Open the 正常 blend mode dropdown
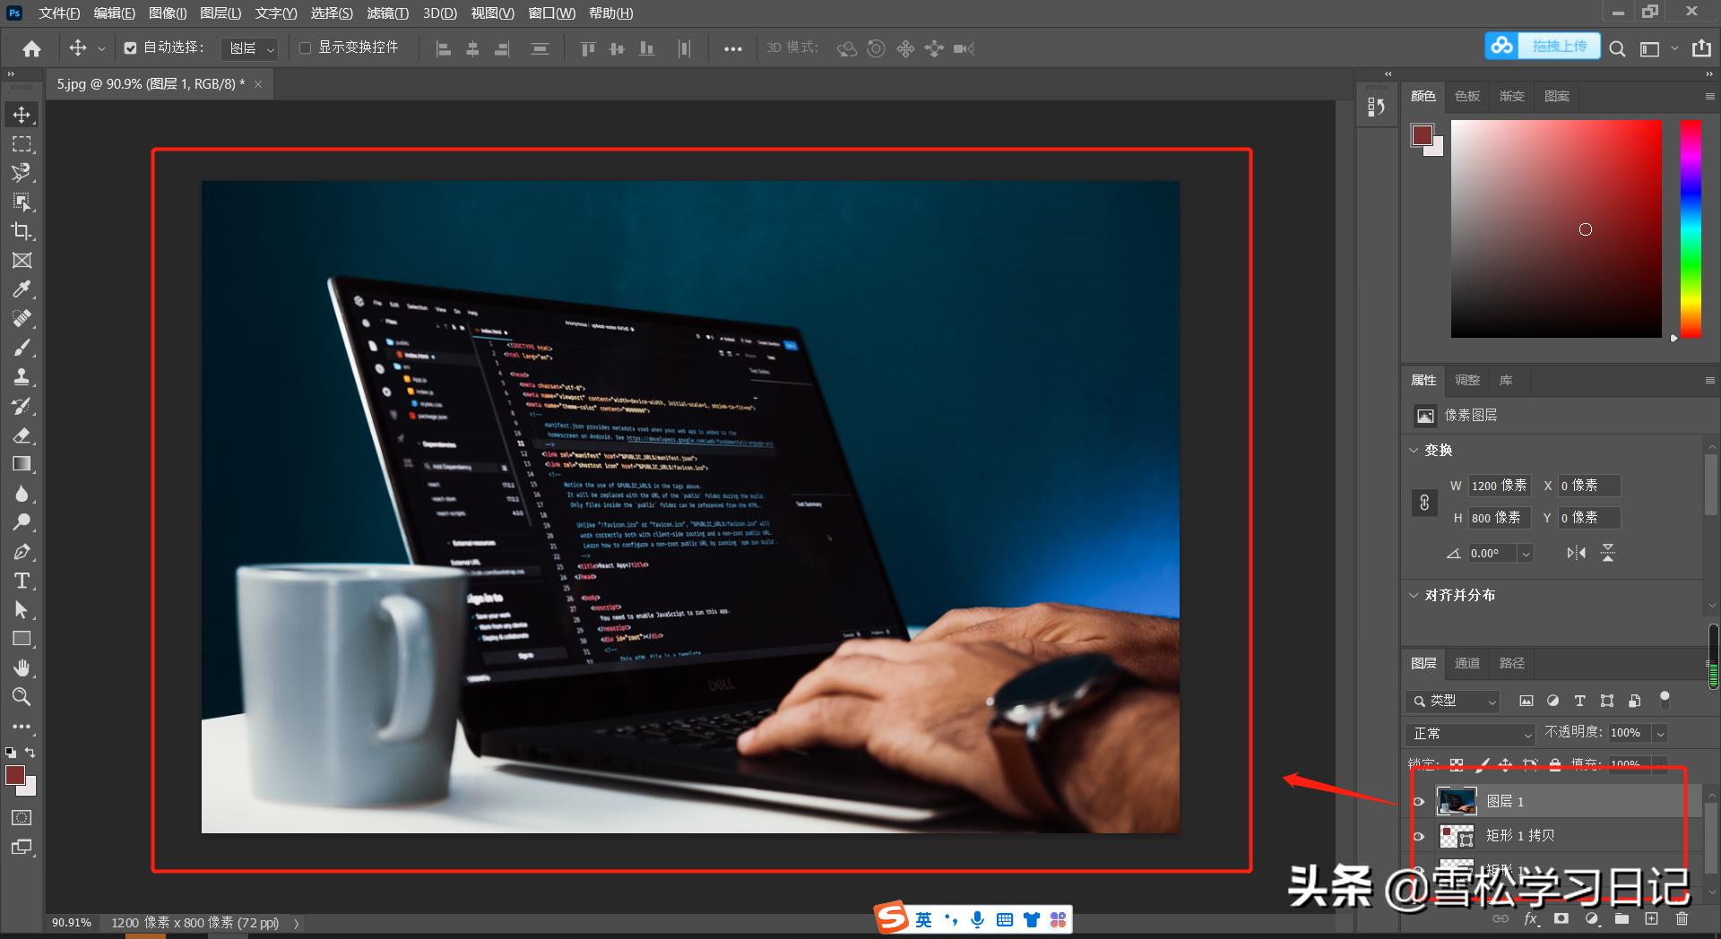Viewport: 1721px width, 939px height. tap(1471, 733)
